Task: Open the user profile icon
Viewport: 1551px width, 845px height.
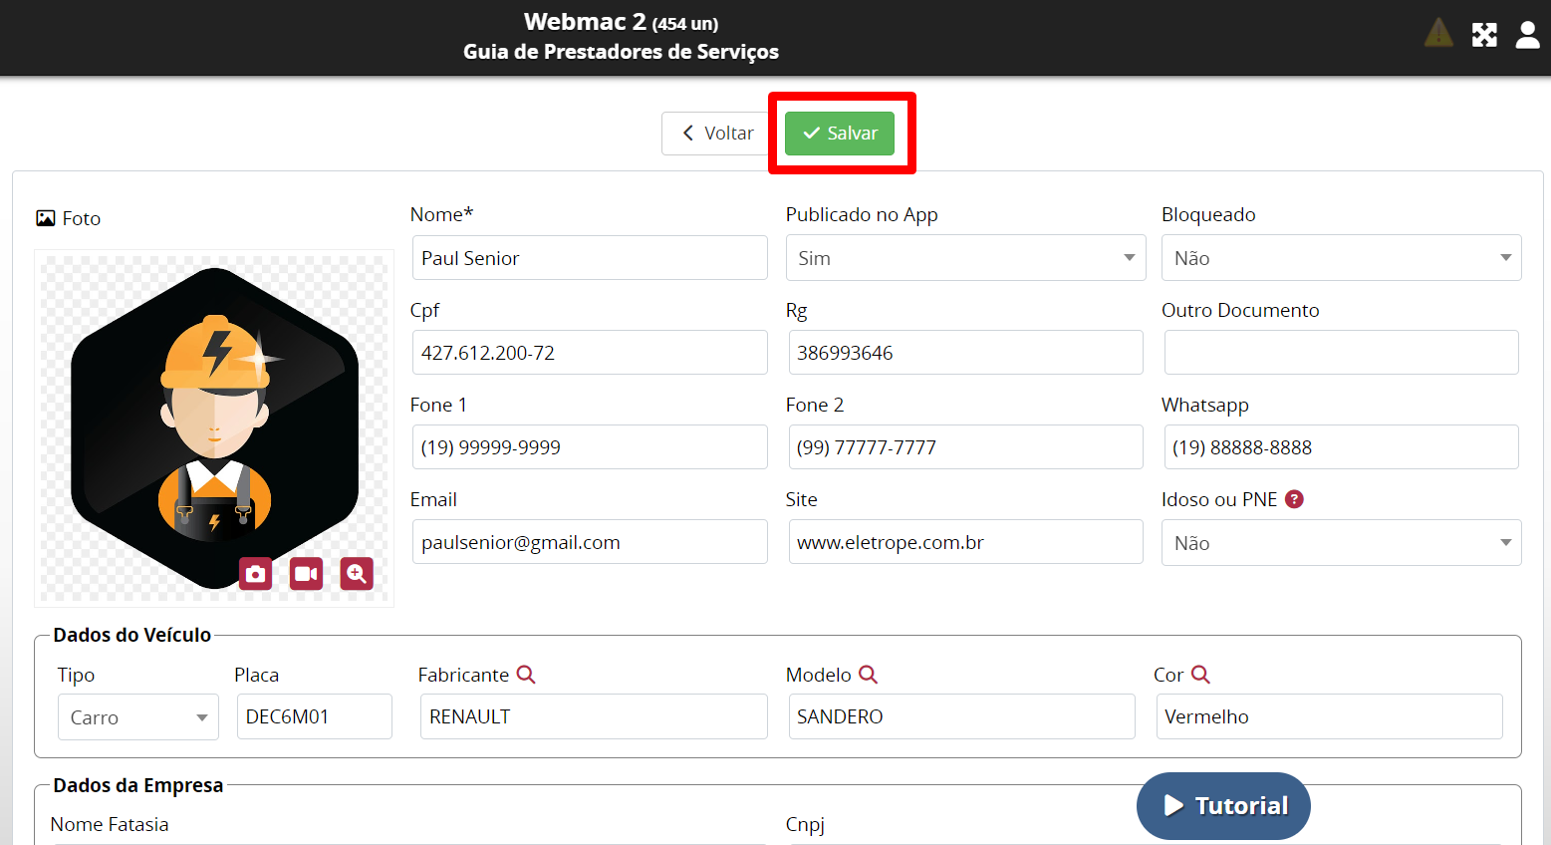Action: 1527,35
